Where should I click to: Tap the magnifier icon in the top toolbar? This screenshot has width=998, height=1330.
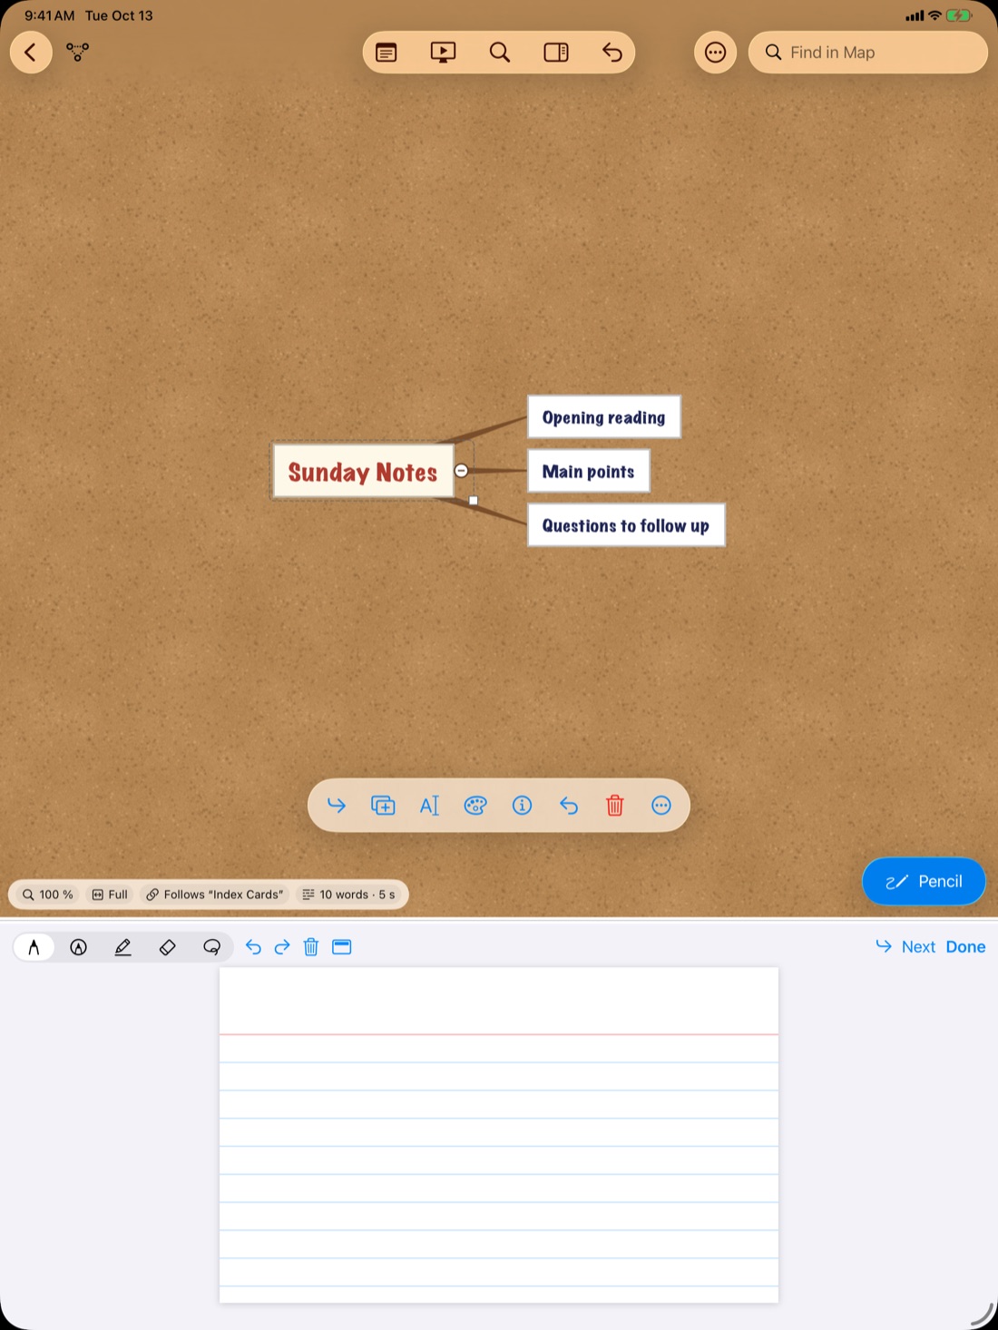pos(500,53)
